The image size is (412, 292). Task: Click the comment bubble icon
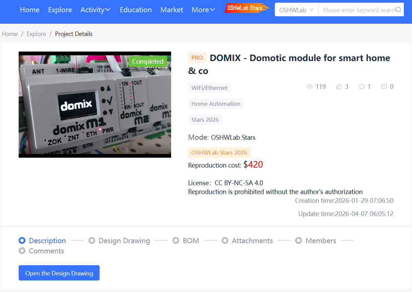(384, 87)
